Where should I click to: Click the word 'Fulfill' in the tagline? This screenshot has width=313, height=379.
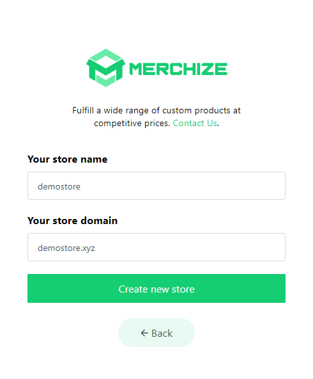83,110
